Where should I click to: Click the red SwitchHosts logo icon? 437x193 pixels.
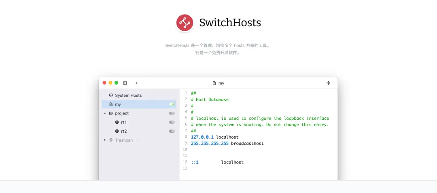[185, 23]
